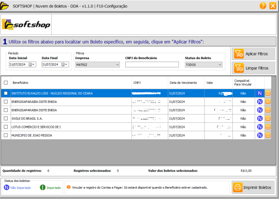Click the orange help question mark icon

pos(263,6)
